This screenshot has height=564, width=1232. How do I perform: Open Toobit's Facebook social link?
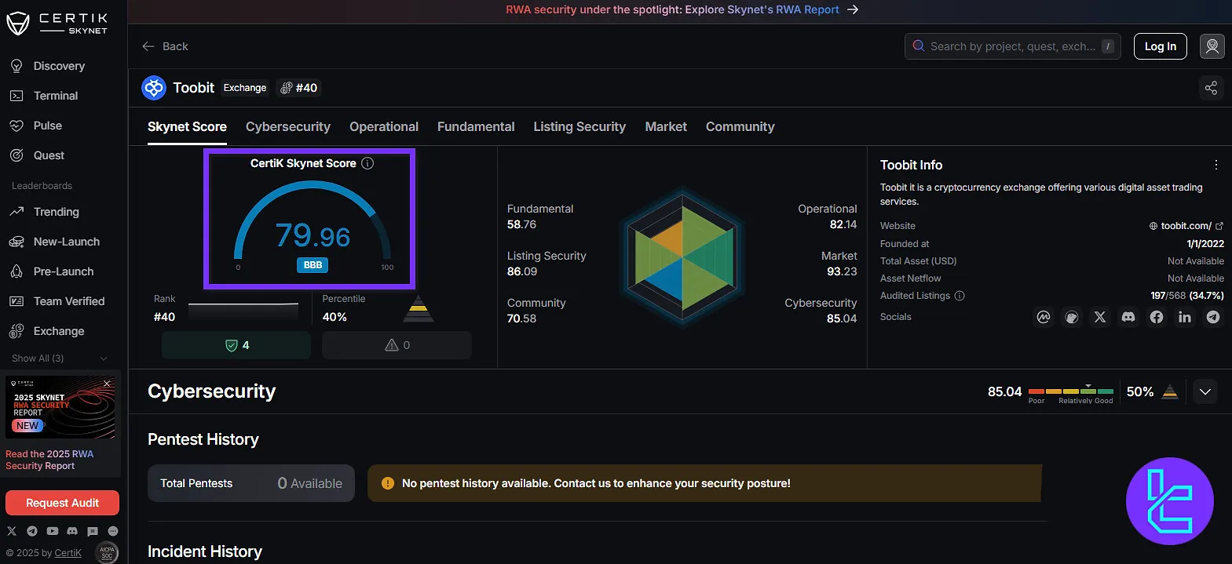coord(1157,317)
